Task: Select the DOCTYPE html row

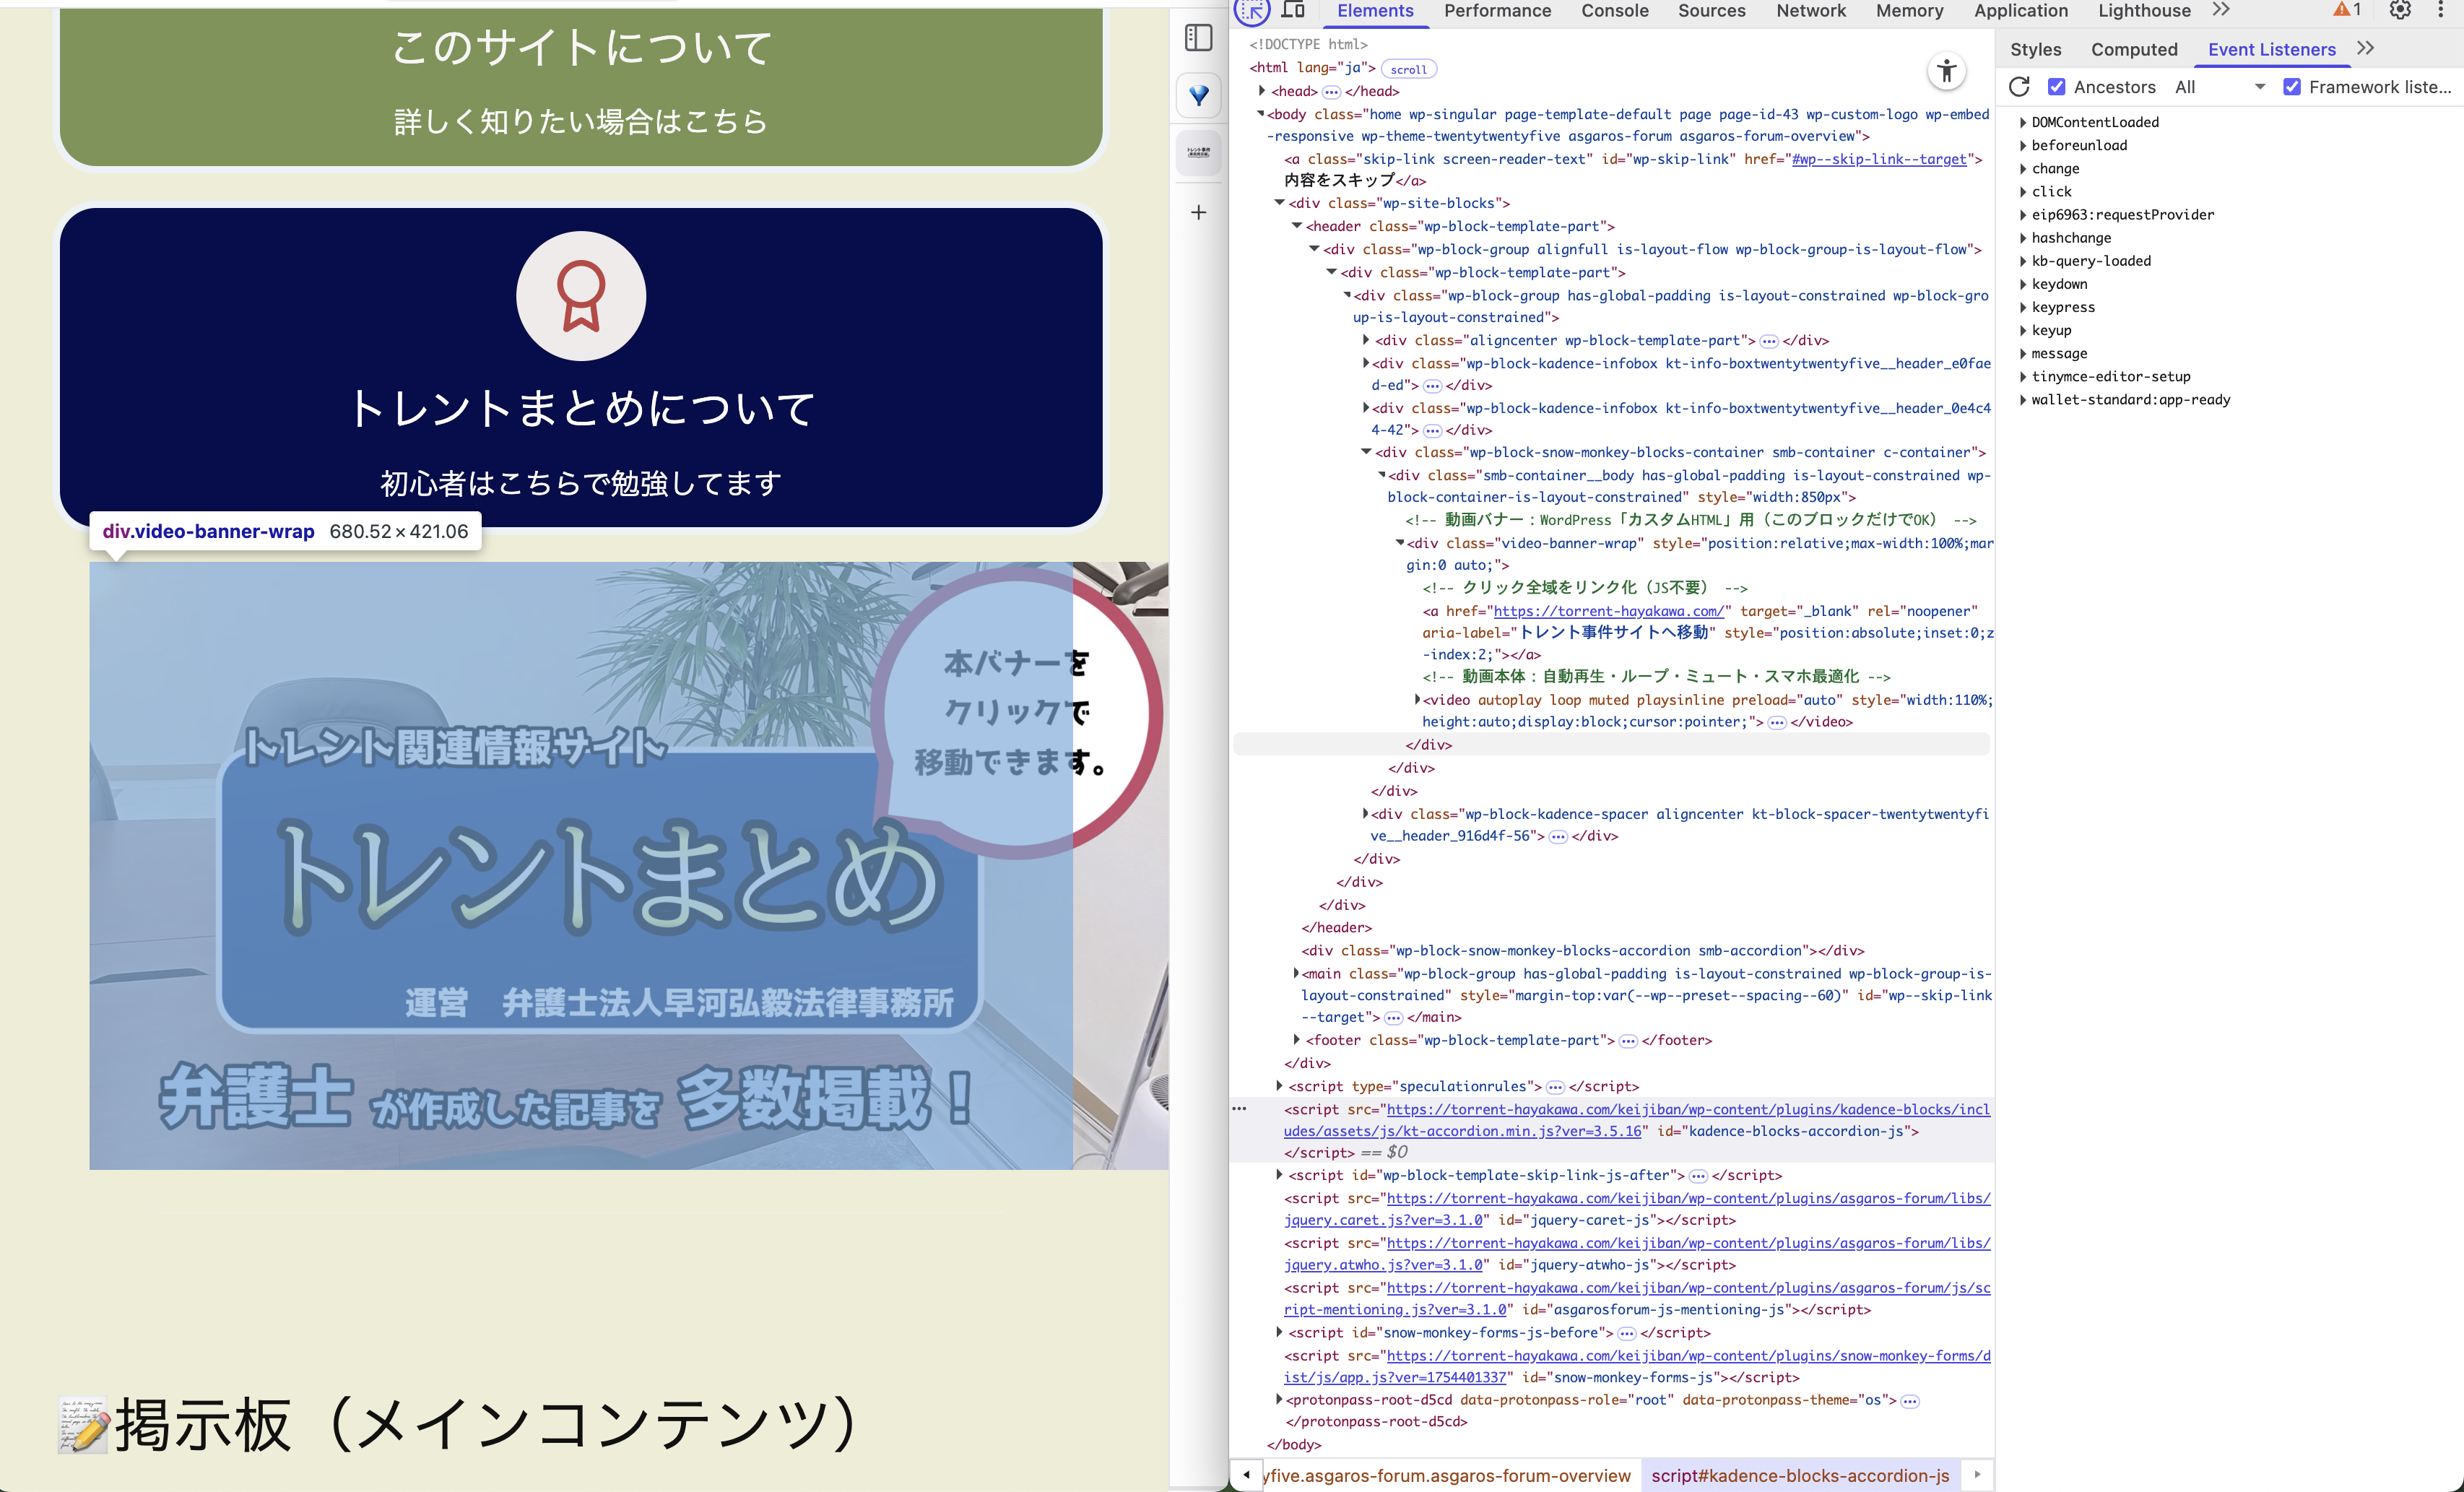Action: (x=1308, y=44)
